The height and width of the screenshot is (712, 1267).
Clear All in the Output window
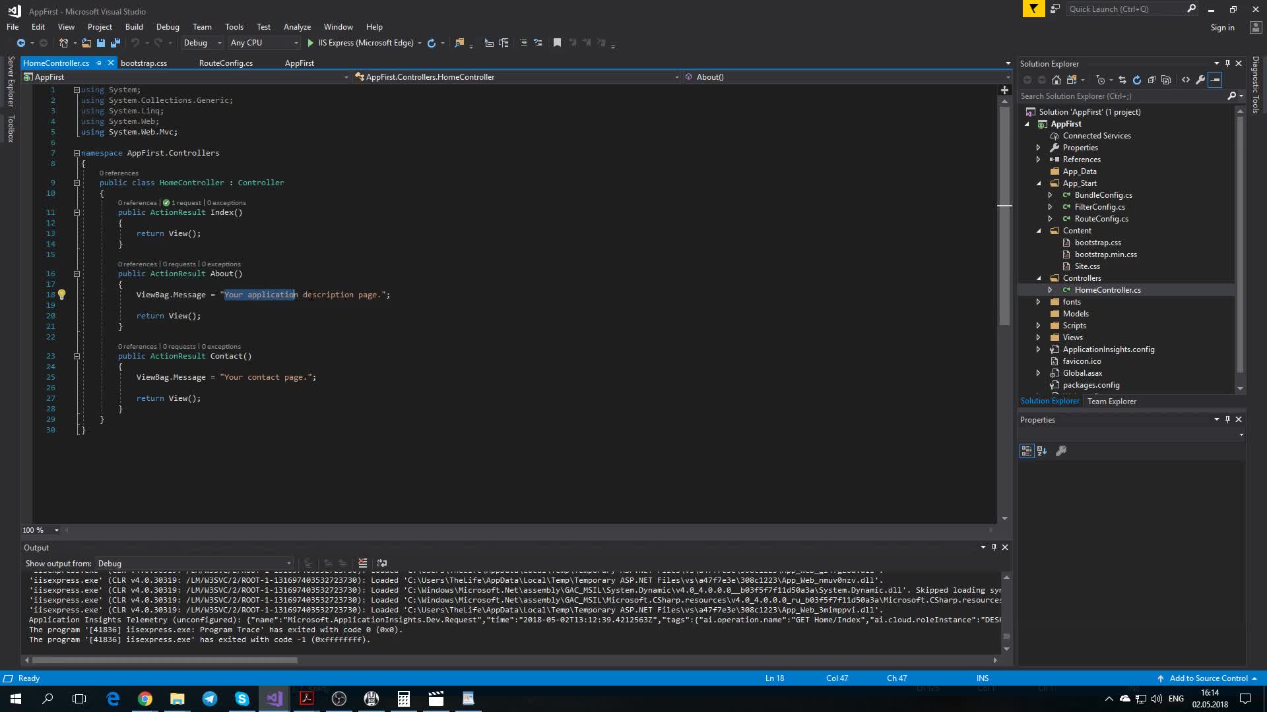pos(362,563)
